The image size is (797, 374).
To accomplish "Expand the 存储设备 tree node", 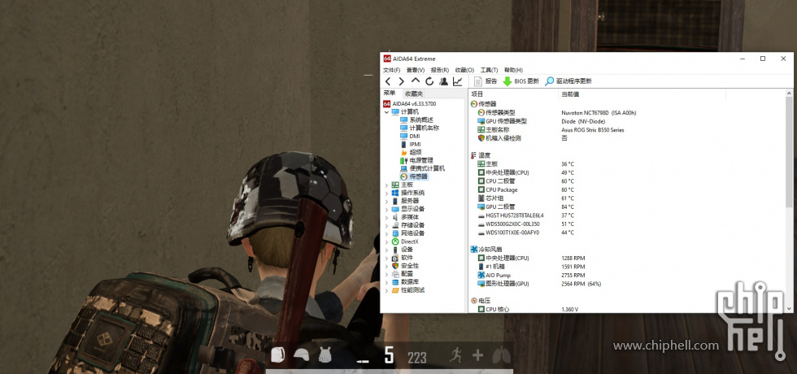I will coord(386,226).
